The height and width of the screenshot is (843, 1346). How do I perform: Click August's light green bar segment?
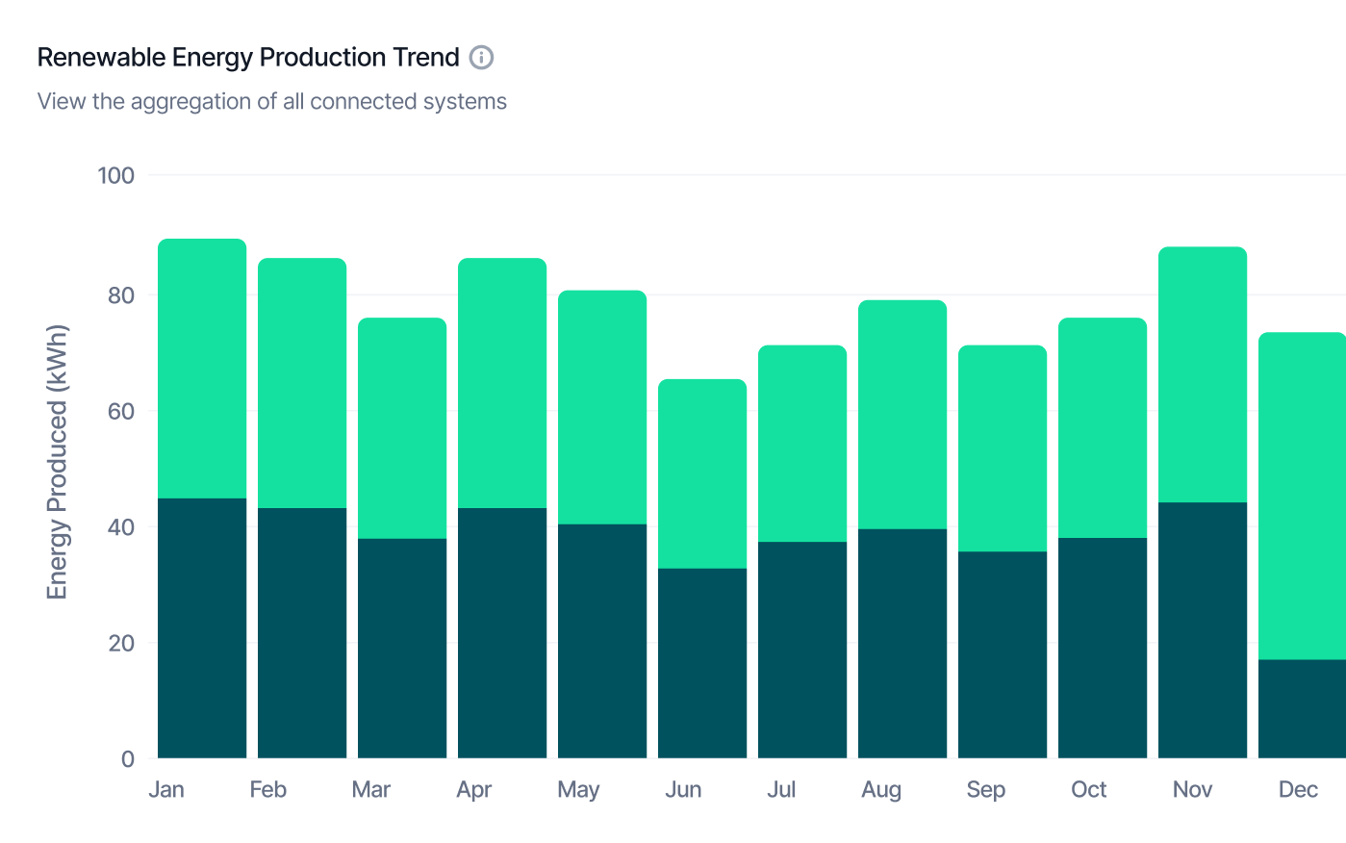(902, 415)
